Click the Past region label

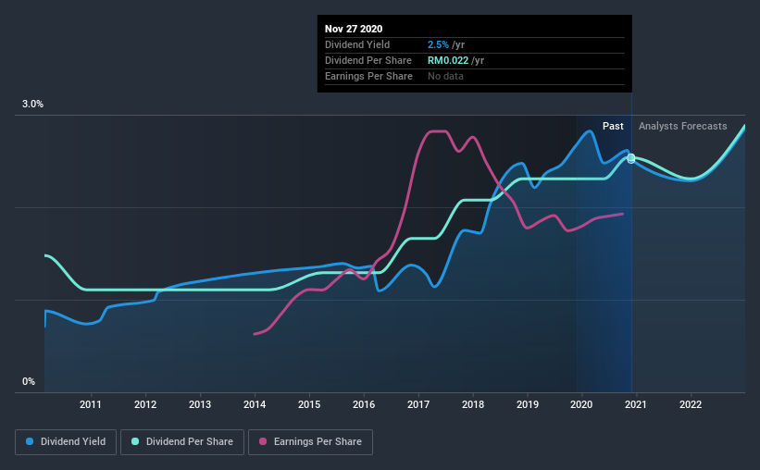click(613, 126)
